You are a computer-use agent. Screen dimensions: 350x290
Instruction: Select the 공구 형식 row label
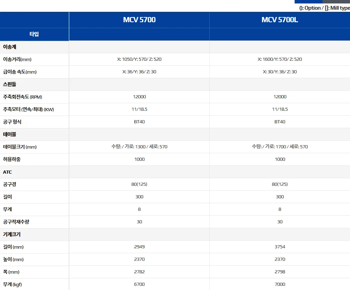point(12,122)
